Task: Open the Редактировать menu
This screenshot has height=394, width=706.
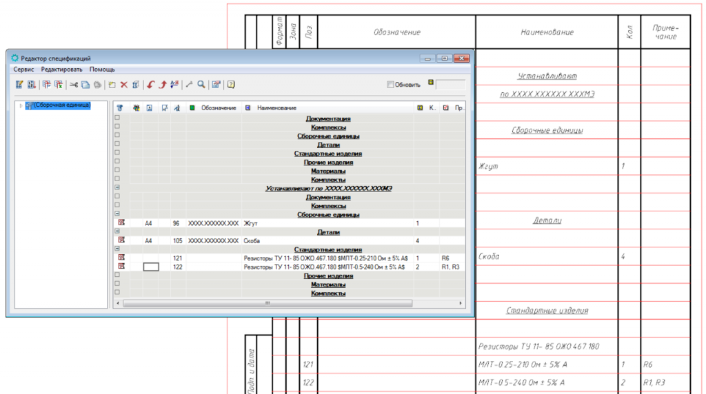Action: coord(61,70)
